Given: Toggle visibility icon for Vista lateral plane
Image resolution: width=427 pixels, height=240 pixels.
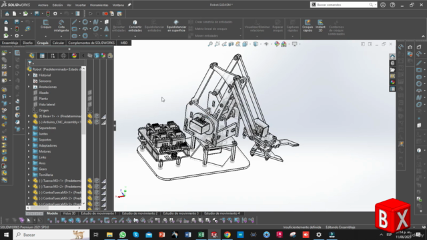Looking at the screenshot, I should pyautogui.click(x=89, y=105).
